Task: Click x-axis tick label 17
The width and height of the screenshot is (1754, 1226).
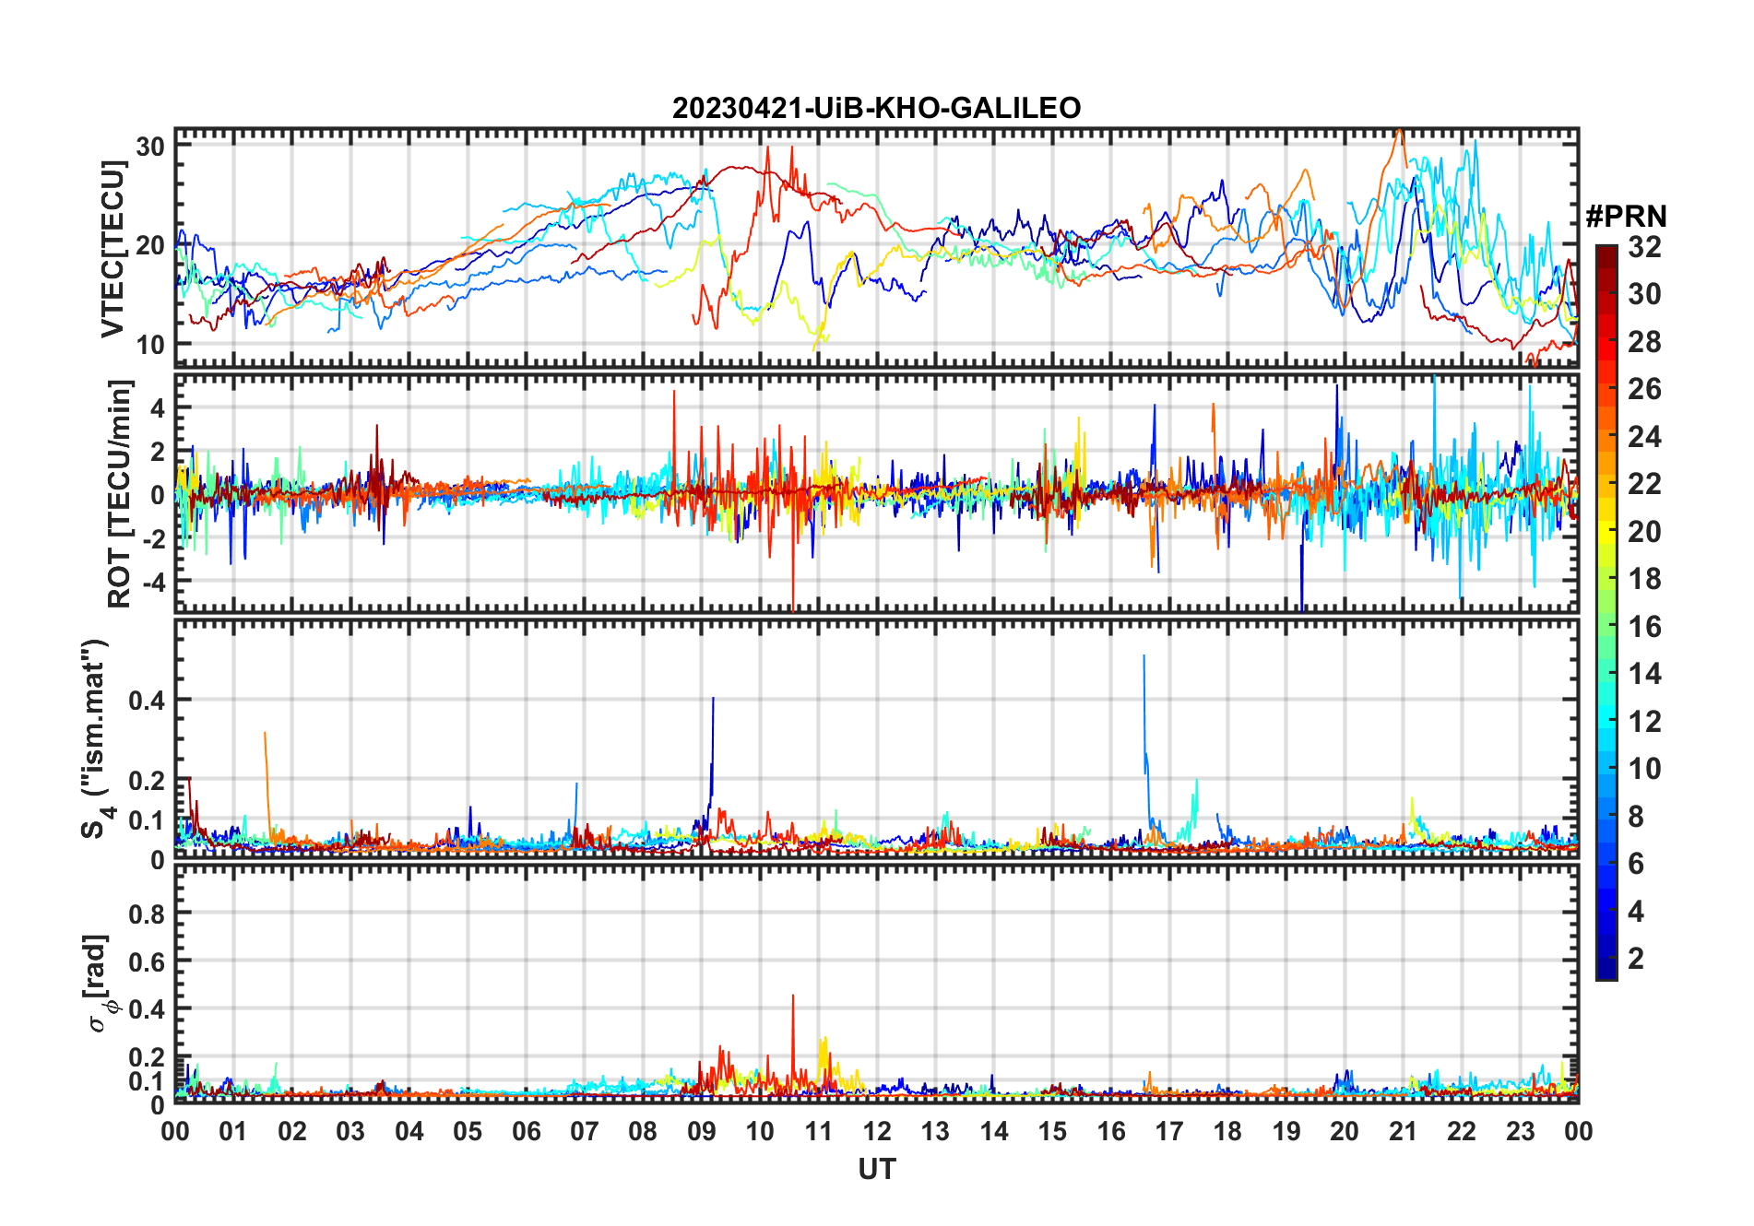Action: click(1169, 1131)
